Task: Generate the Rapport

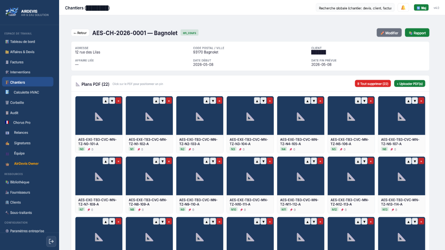Action: point(417,33)
